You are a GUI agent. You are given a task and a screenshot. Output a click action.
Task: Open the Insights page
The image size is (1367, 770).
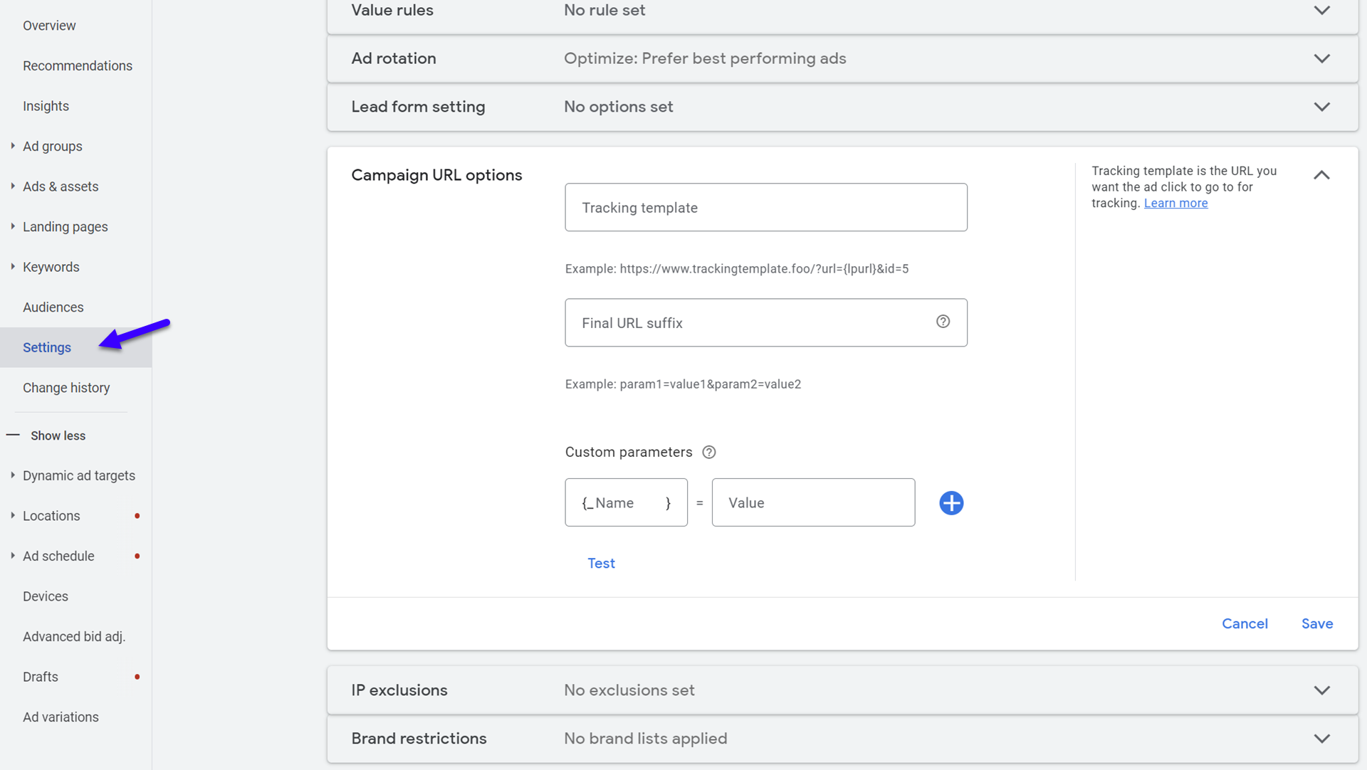point(46,106)
